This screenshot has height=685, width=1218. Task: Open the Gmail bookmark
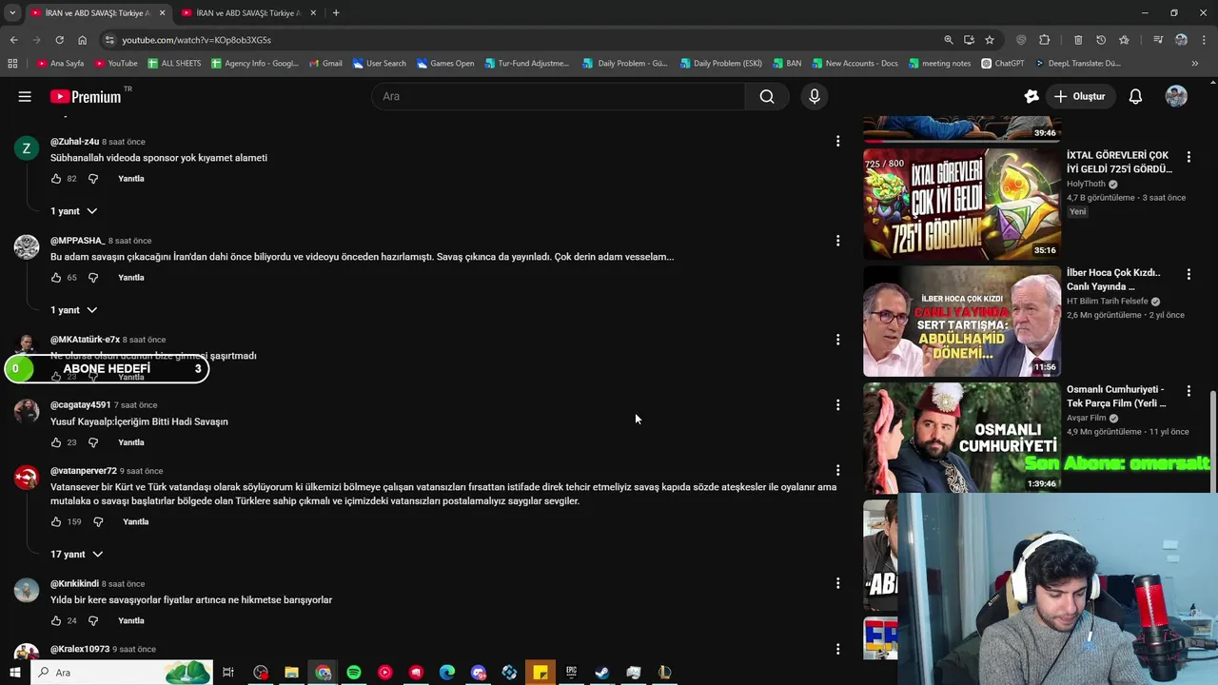[x=326, y=64]
